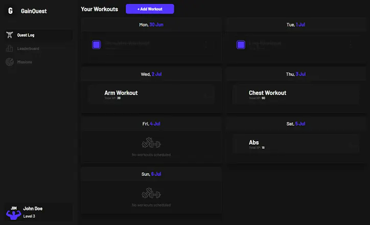Click Sunday's No workouts scheduled text
This screenshot has width=370, height=225.
[x=151, y=205]
